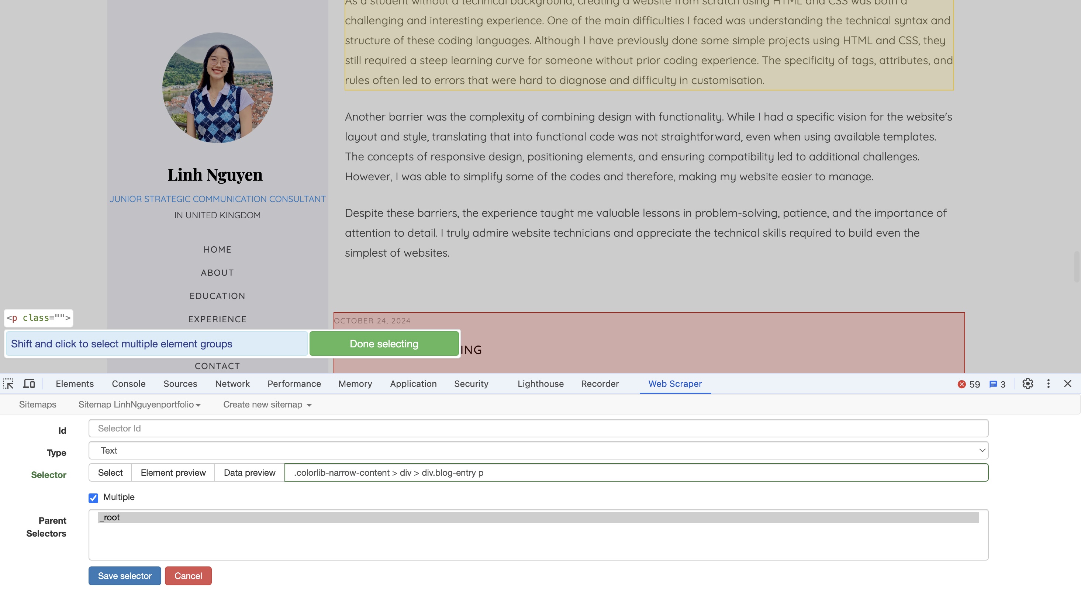Click the red error count icon

(961, 384)
